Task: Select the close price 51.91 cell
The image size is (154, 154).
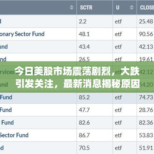Action: click(146, 148)
